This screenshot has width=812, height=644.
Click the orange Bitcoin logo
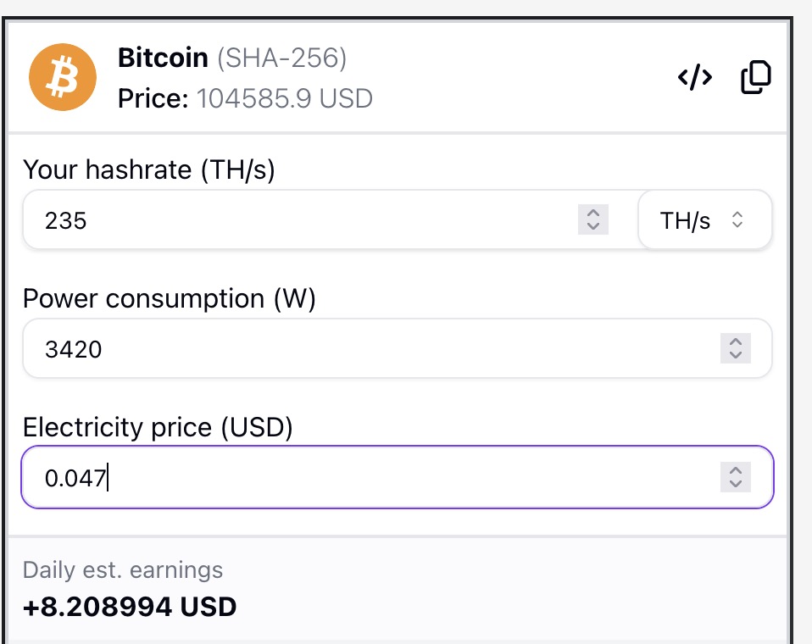tap(63, 77)
